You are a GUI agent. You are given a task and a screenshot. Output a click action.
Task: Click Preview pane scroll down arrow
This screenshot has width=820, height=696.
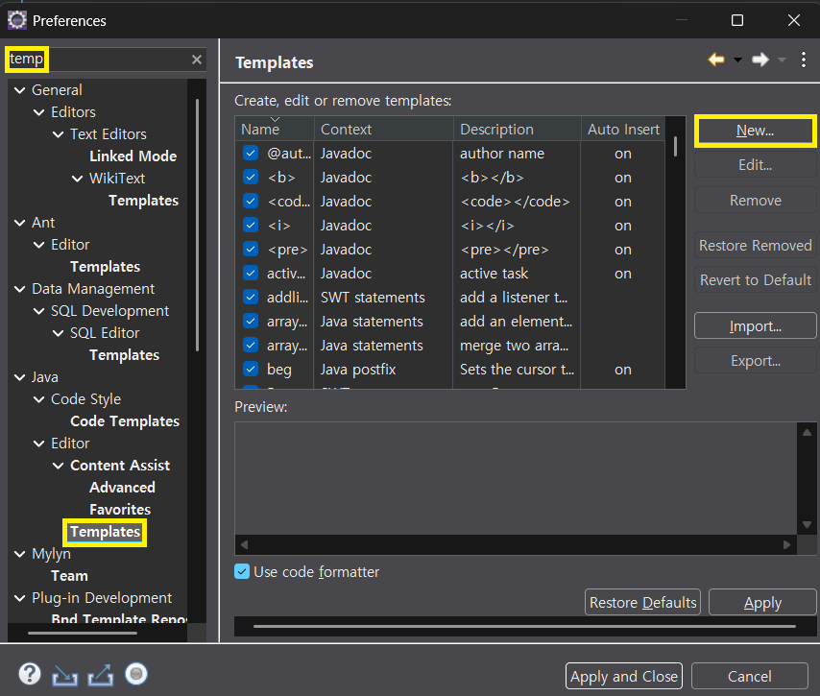pos(807,524)
